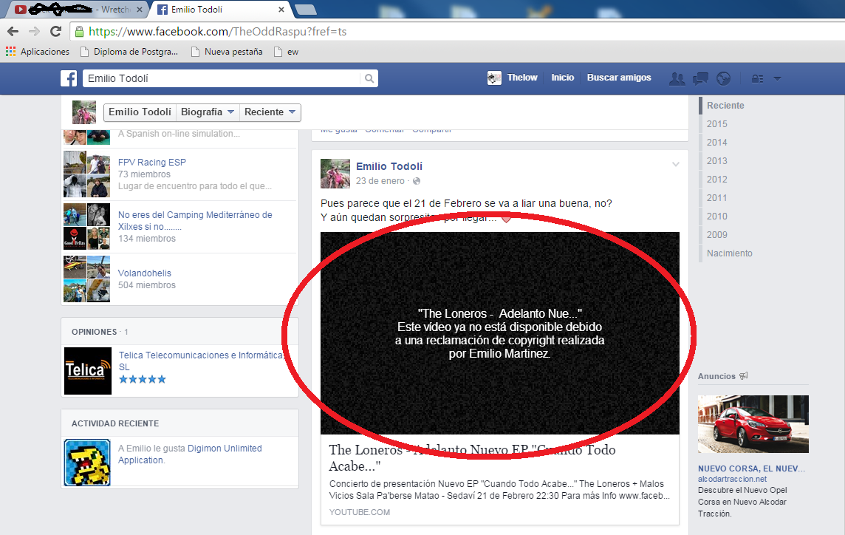Reload the page with refresh icon

coord(55,31)
